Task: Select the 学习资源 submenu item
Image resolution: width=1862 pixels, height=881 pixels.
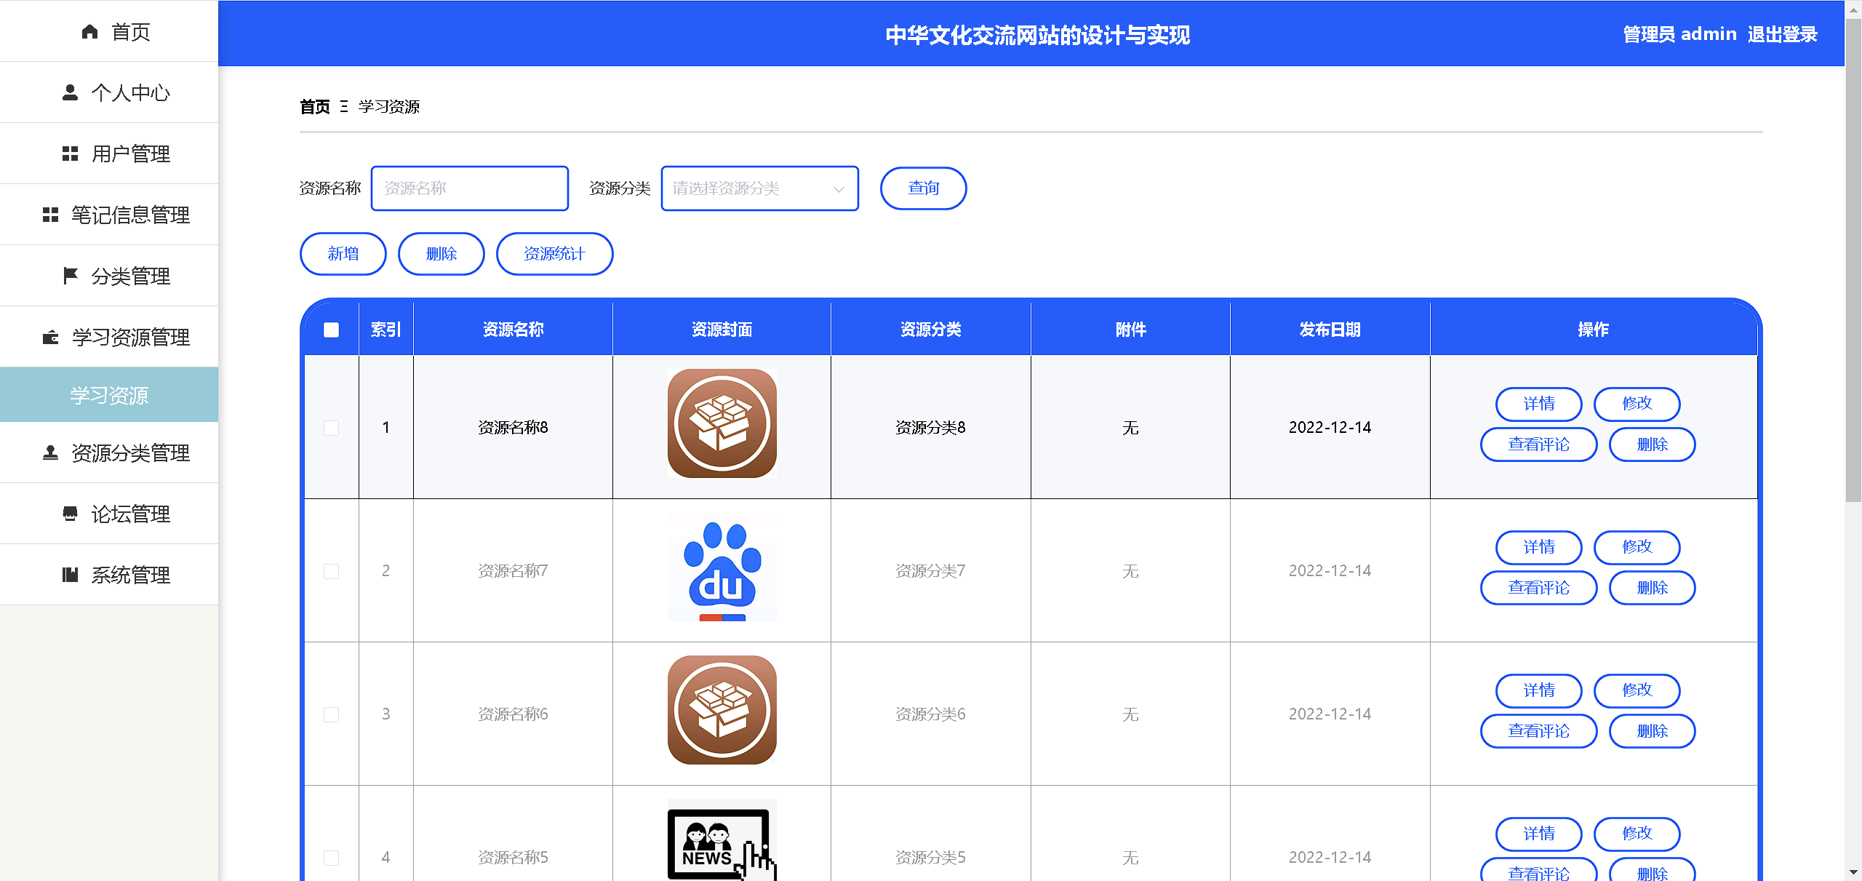Action: tap(109, 395)
